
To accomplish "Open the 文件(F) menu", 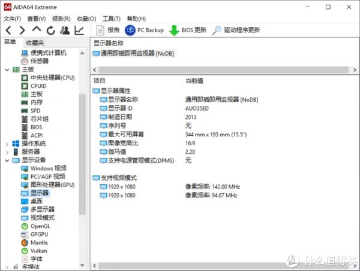I will pyautogui.click(x=12, y=19).
